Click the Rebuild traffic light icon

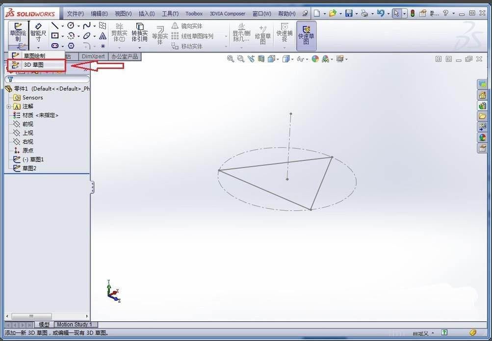[x=413, y=13]
